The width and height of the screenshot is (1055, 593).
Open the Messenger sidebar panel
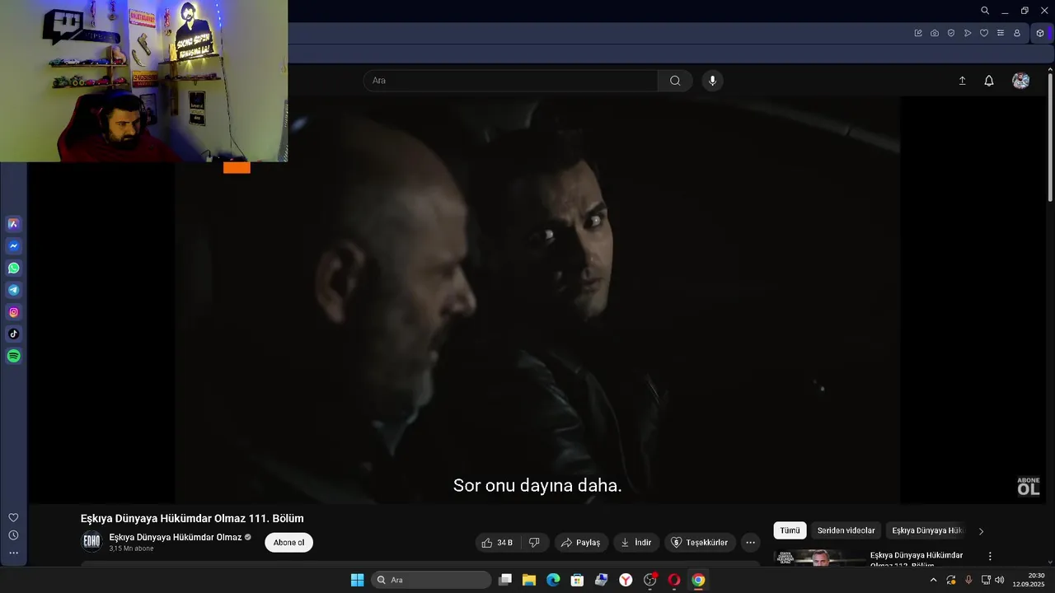pos(14,246)
